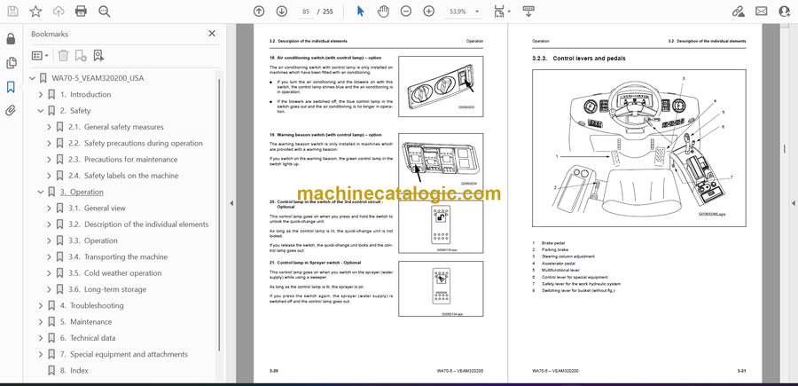The image size is (798, 386).
Task: Open the Find text magnifier tool
Action: [105, 12]
